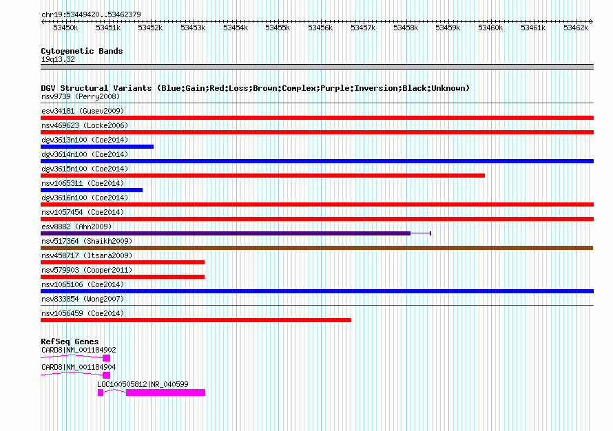Open variant nsv1065106 (Coe2014) label
613x431 pixels.
pyautogui.click(x=83, y=284)
